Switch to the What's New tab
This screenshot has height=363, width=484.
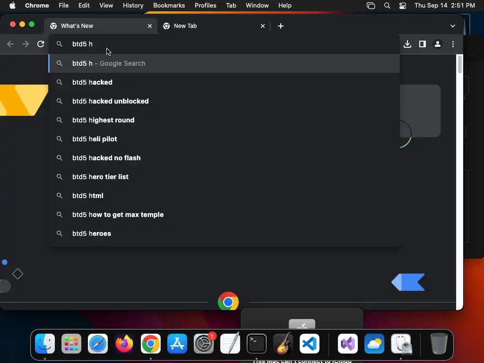pos(101,26)
